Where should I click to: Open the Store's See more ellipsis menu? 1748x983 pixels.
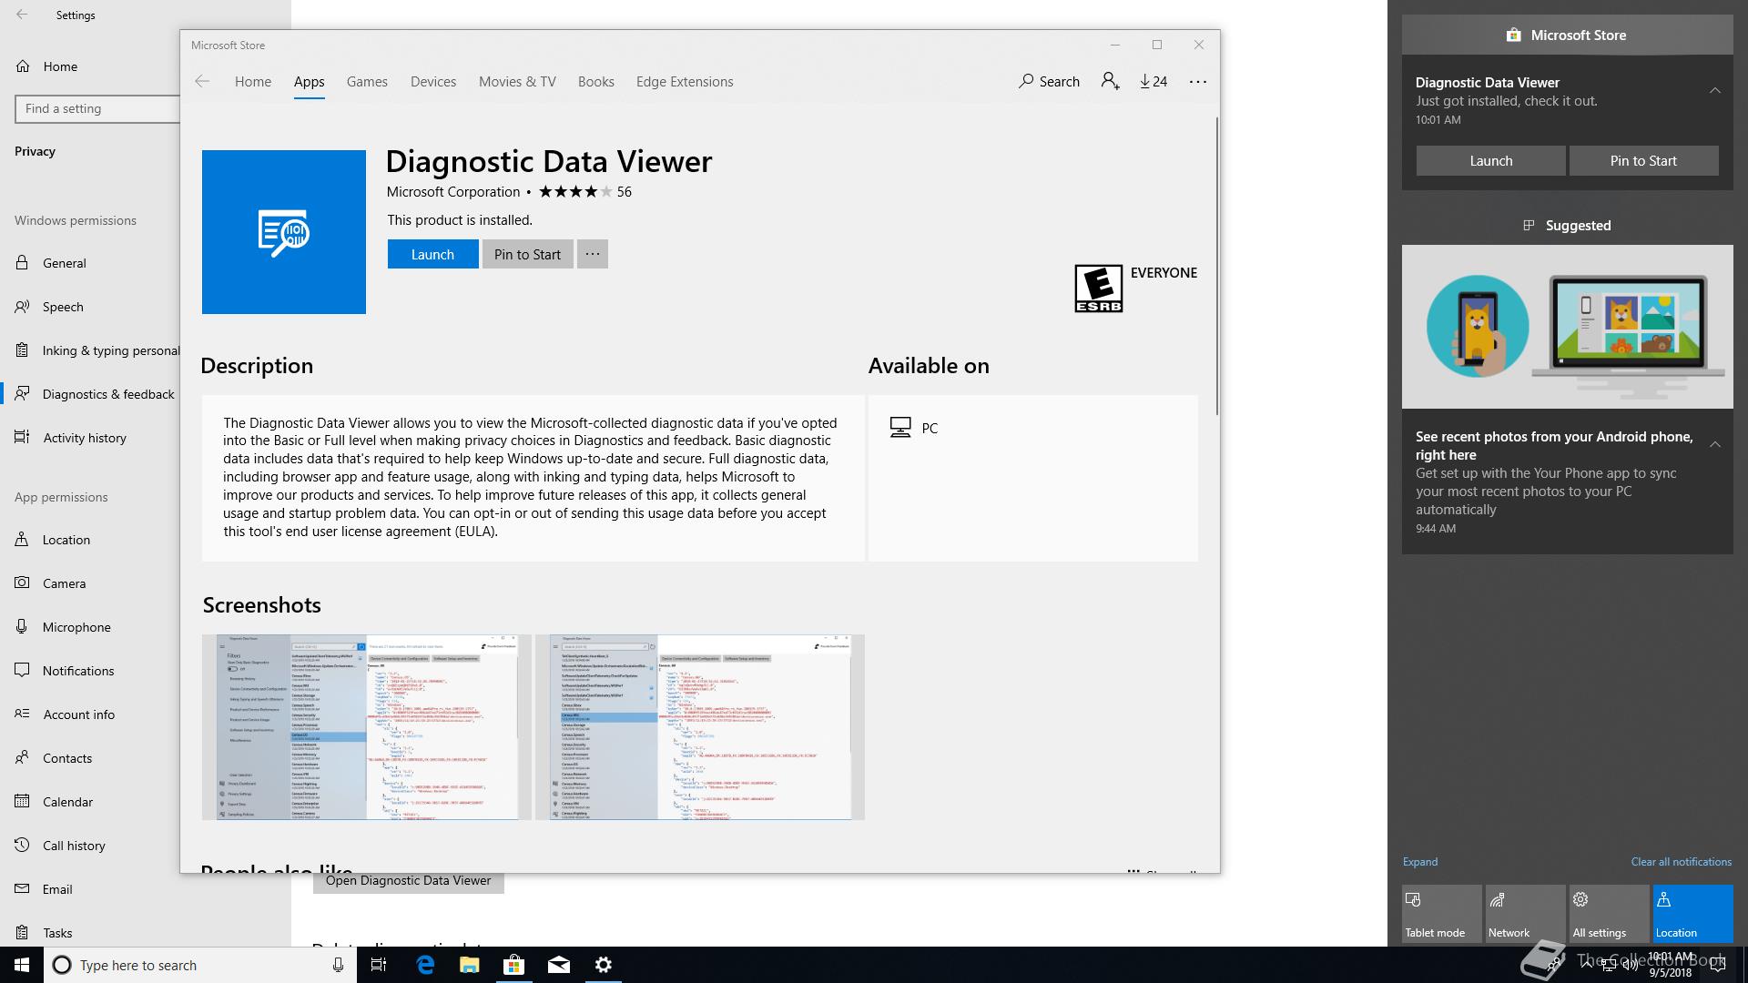pos(1198,81)
